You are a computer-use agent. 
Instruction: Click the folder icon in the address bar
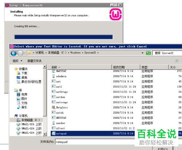point(29,53)
